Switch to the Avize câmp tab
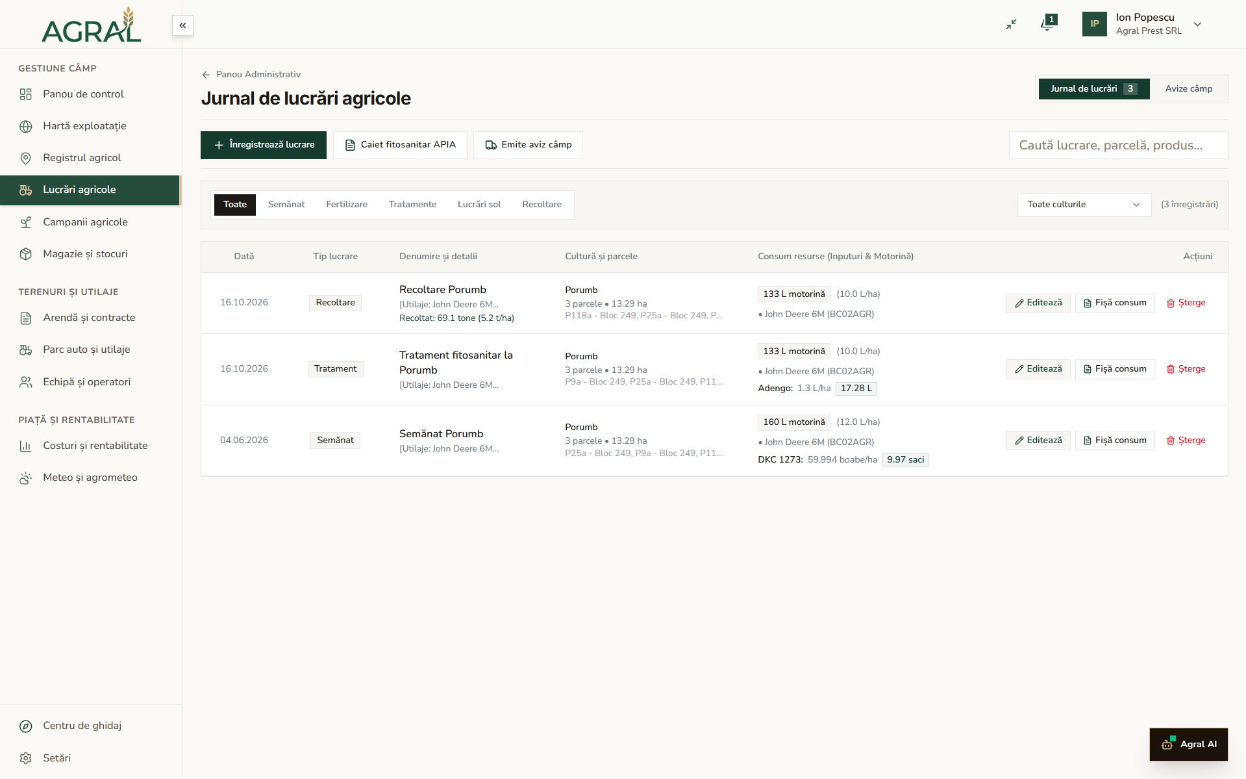Screen dimensions: 1246x779 [x=1188, y=89]
